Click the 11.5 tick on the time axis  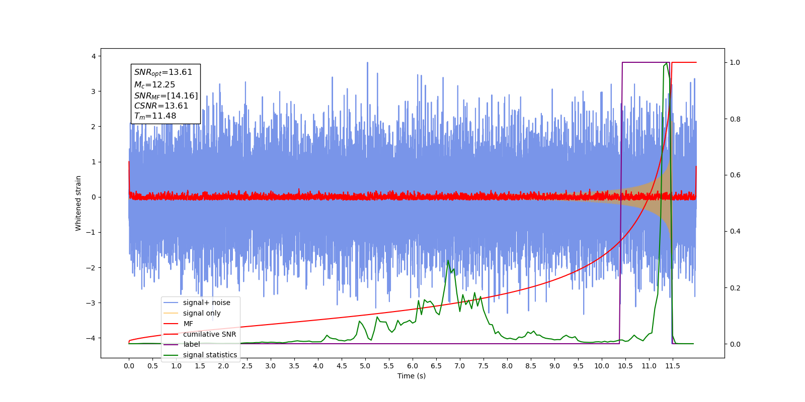673,366
